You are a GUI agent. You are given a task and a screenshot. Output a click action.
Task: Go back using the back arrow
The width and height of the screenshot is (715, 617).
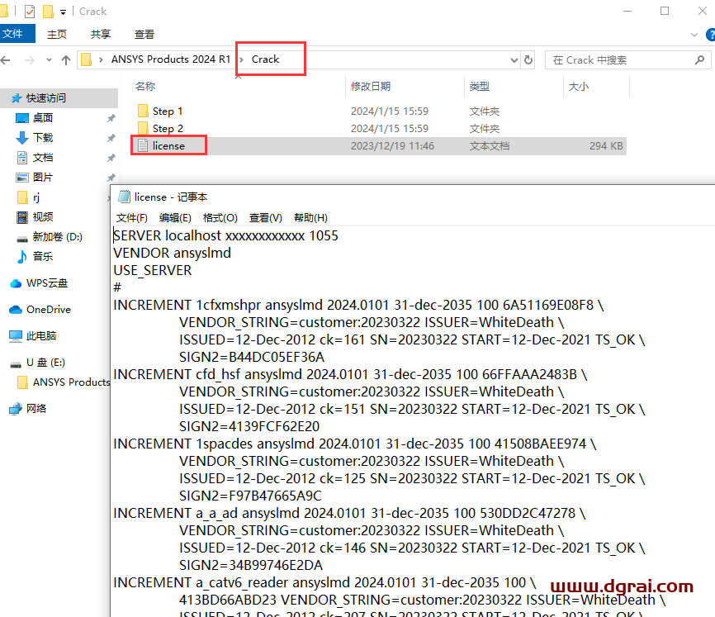point(6,59)
